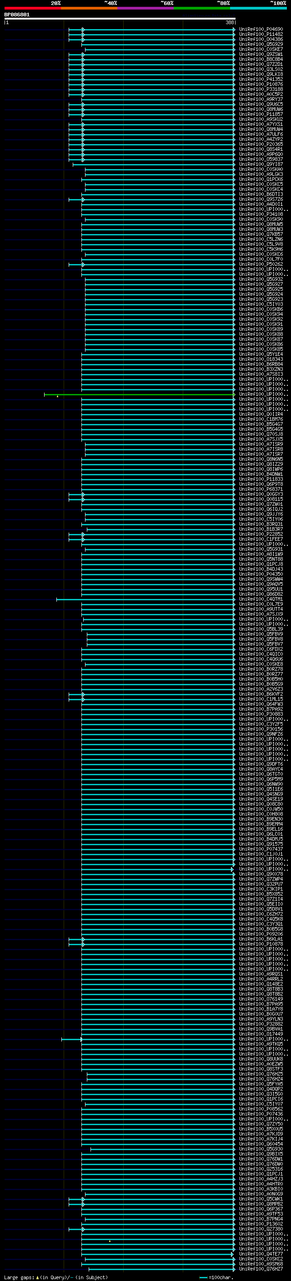
Task: Select the UniRef100_Q9U6C5 entry
Action: coord(261,105)
